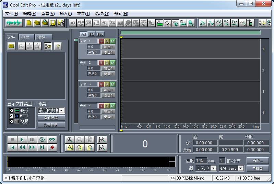The image size is (274, 184).
Task: Mute track 1 with M button
Action: [113, 41]
